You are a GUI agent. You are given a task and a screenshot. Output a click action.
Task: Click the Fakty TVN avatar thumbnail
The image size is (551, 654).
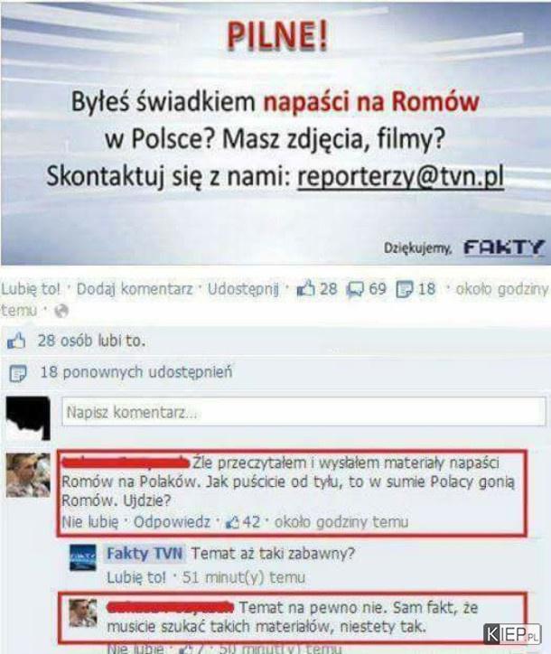tap(82, 557)
